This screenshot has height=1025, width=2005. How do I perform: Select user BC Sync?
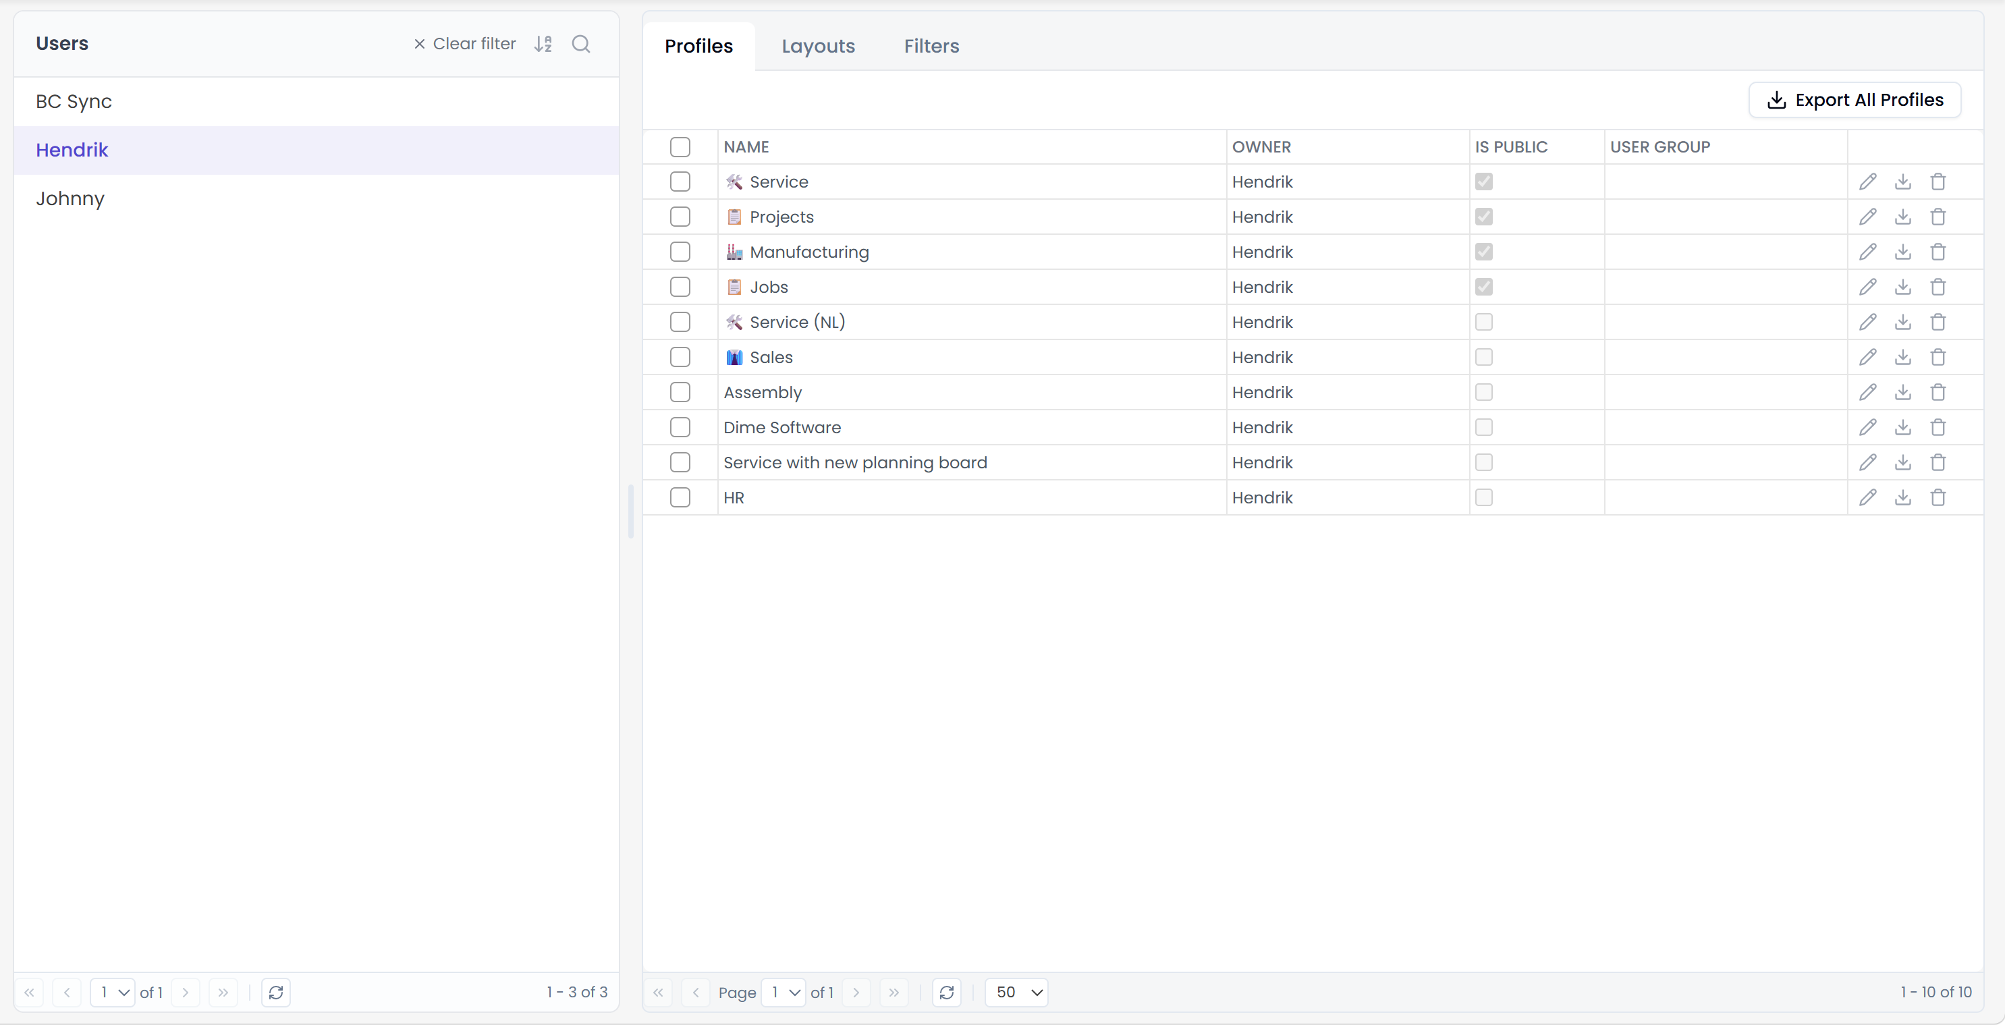pyautogui.click(x=316, y=101)
